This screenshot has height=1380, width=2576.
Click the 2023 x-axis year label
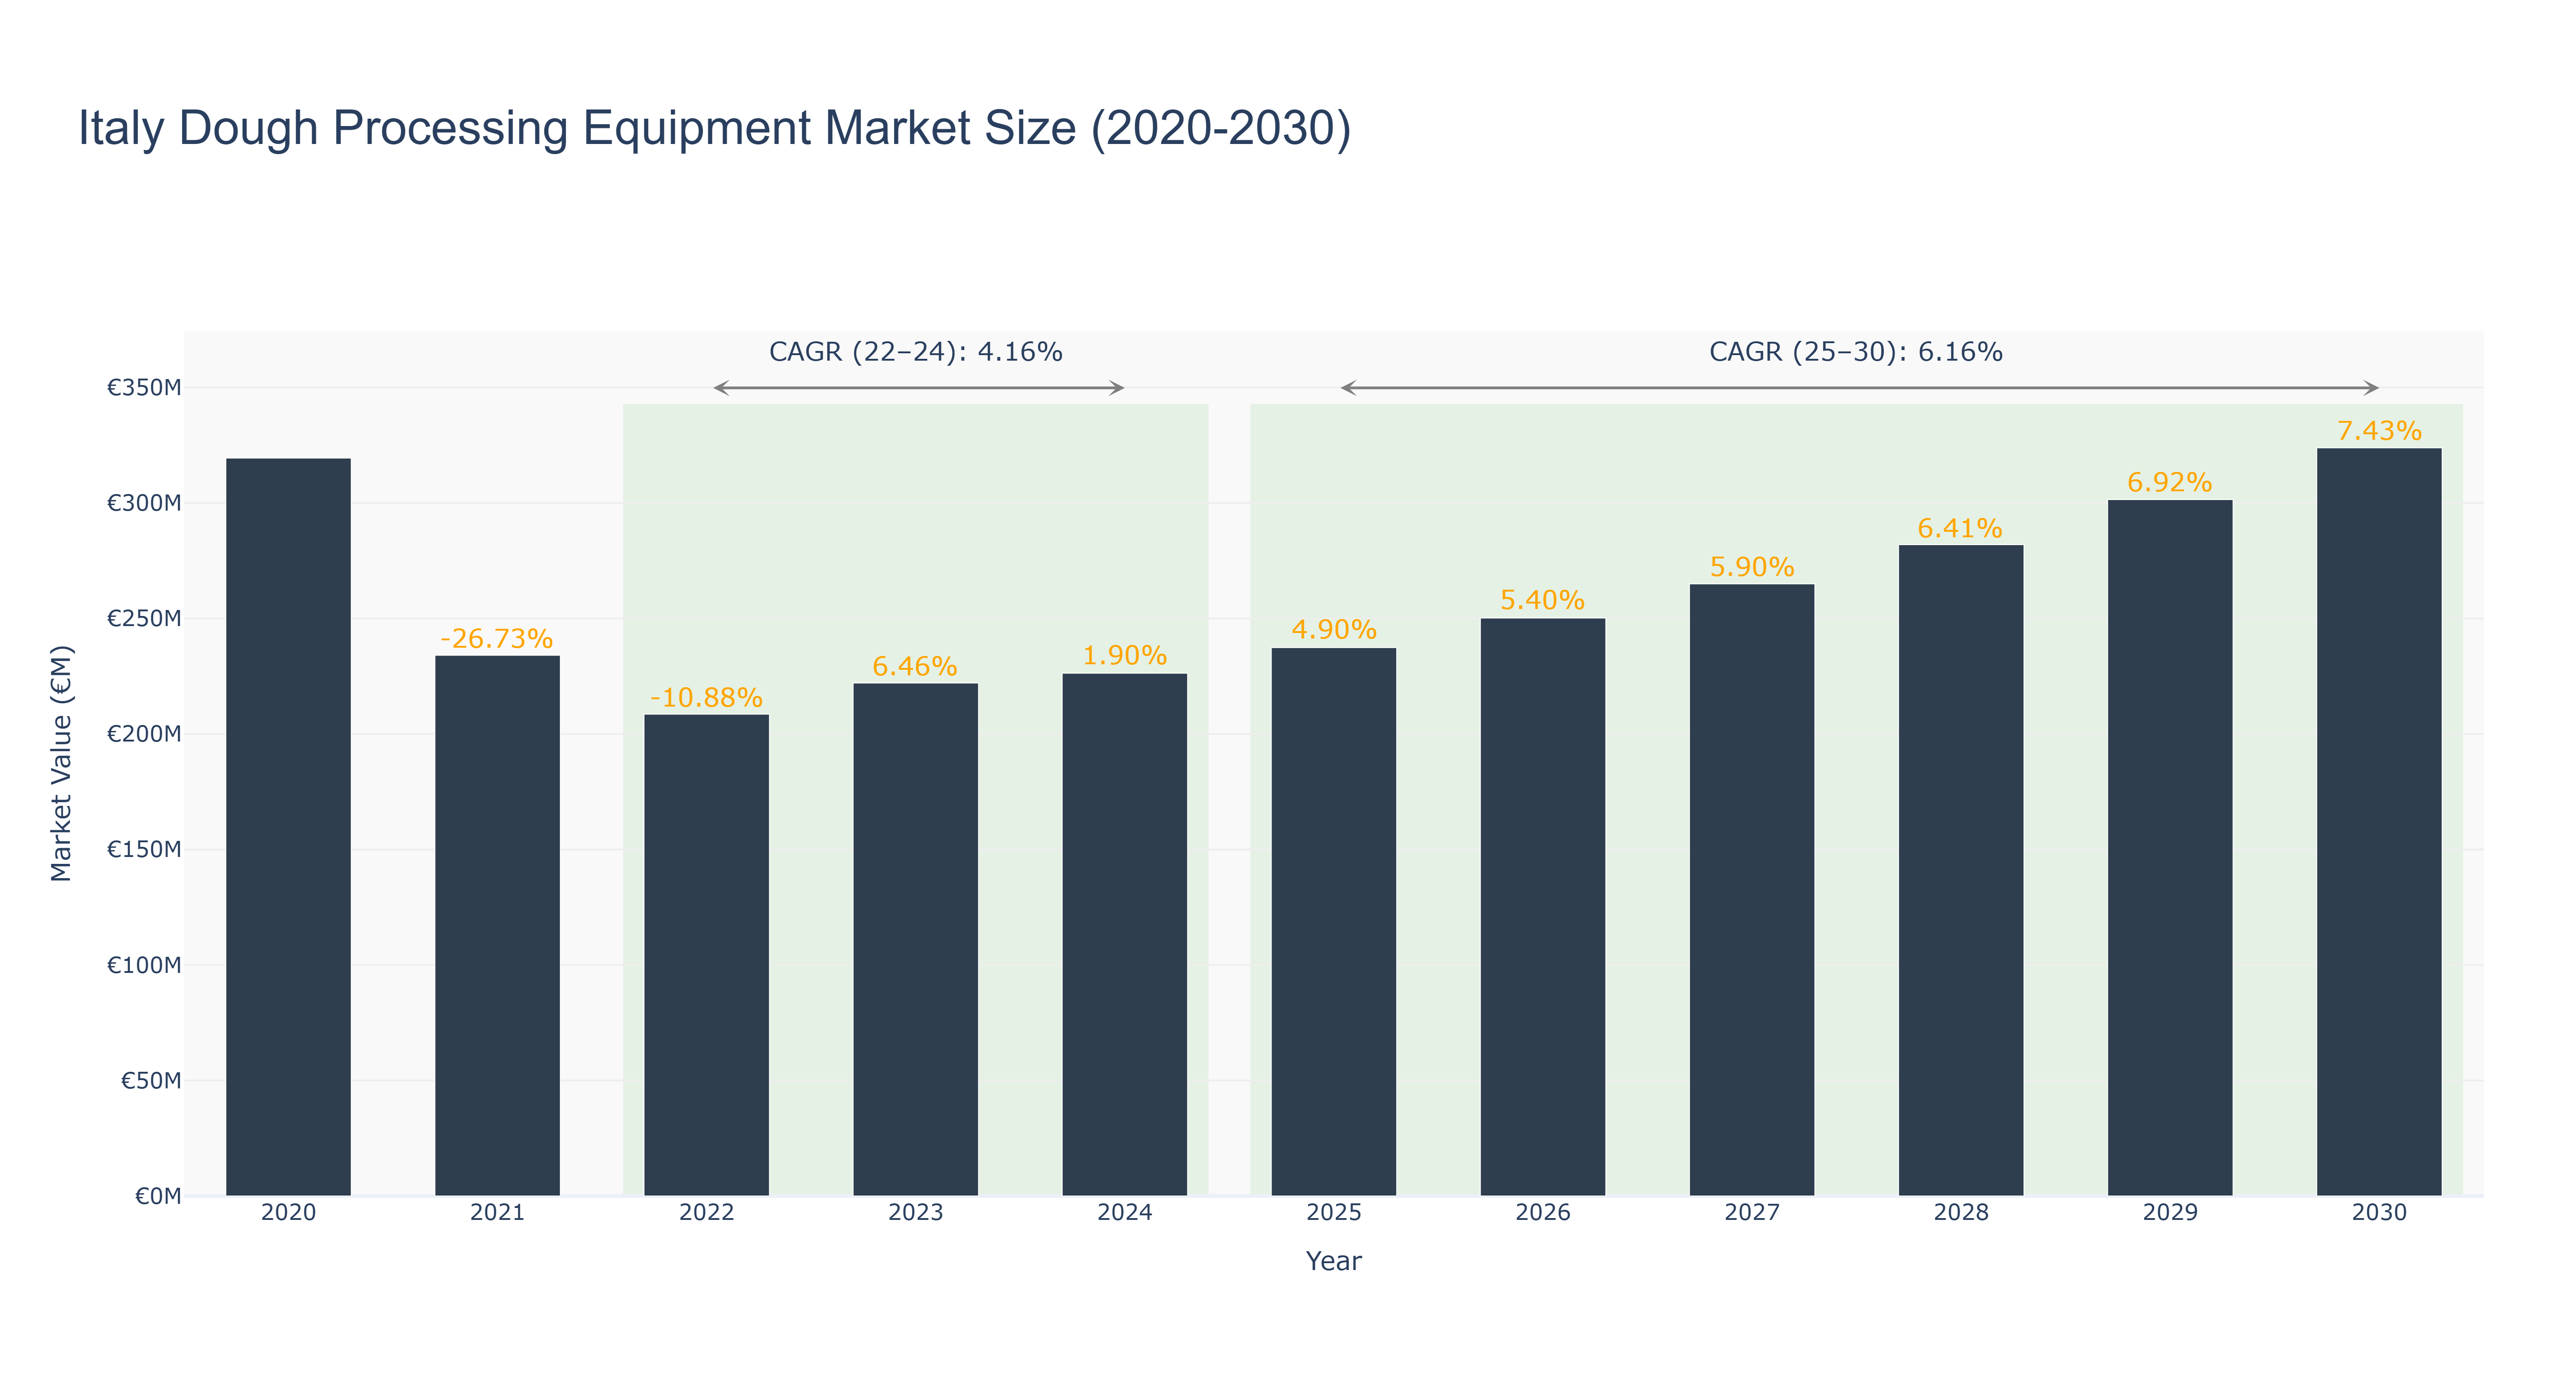pos(915,1213)
